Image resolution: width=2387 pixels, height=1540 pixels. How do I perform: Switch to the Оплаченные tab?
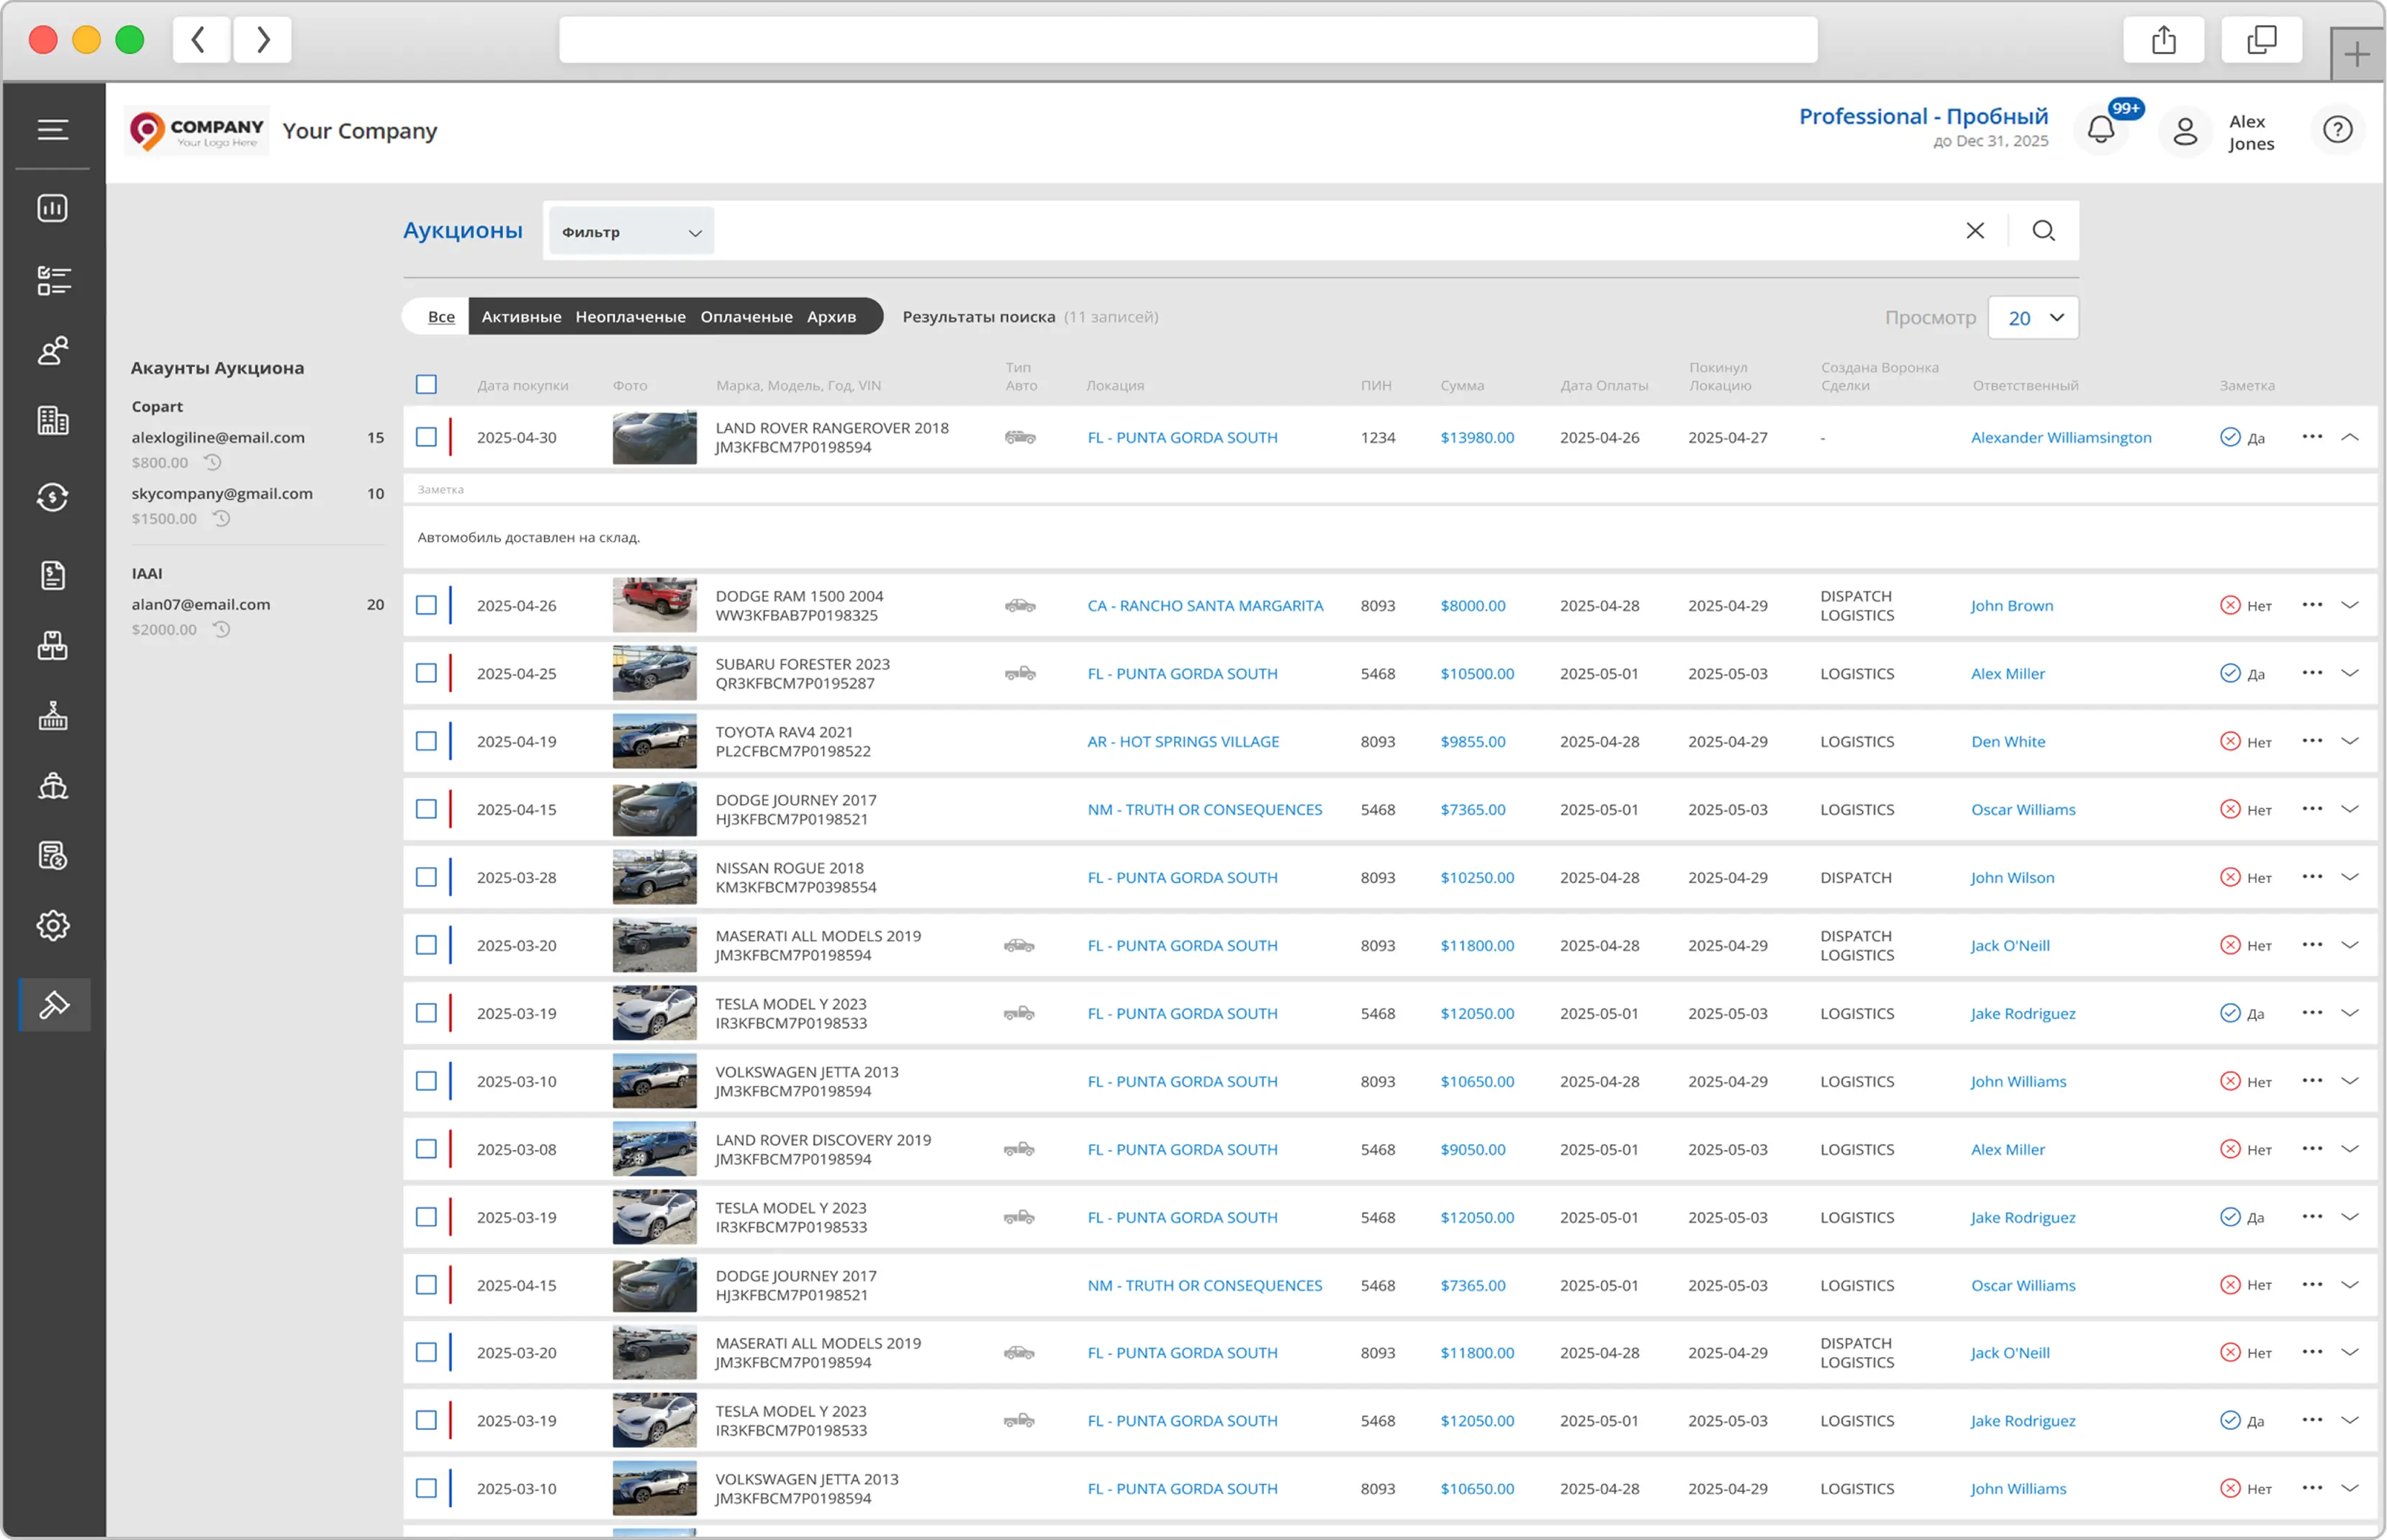(746, 316)
